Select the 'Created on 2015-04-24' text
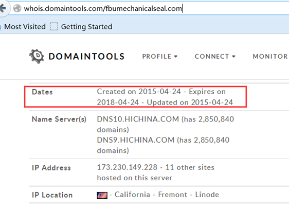Viewport: 289px width, 207px height. (x=139, y=92)
